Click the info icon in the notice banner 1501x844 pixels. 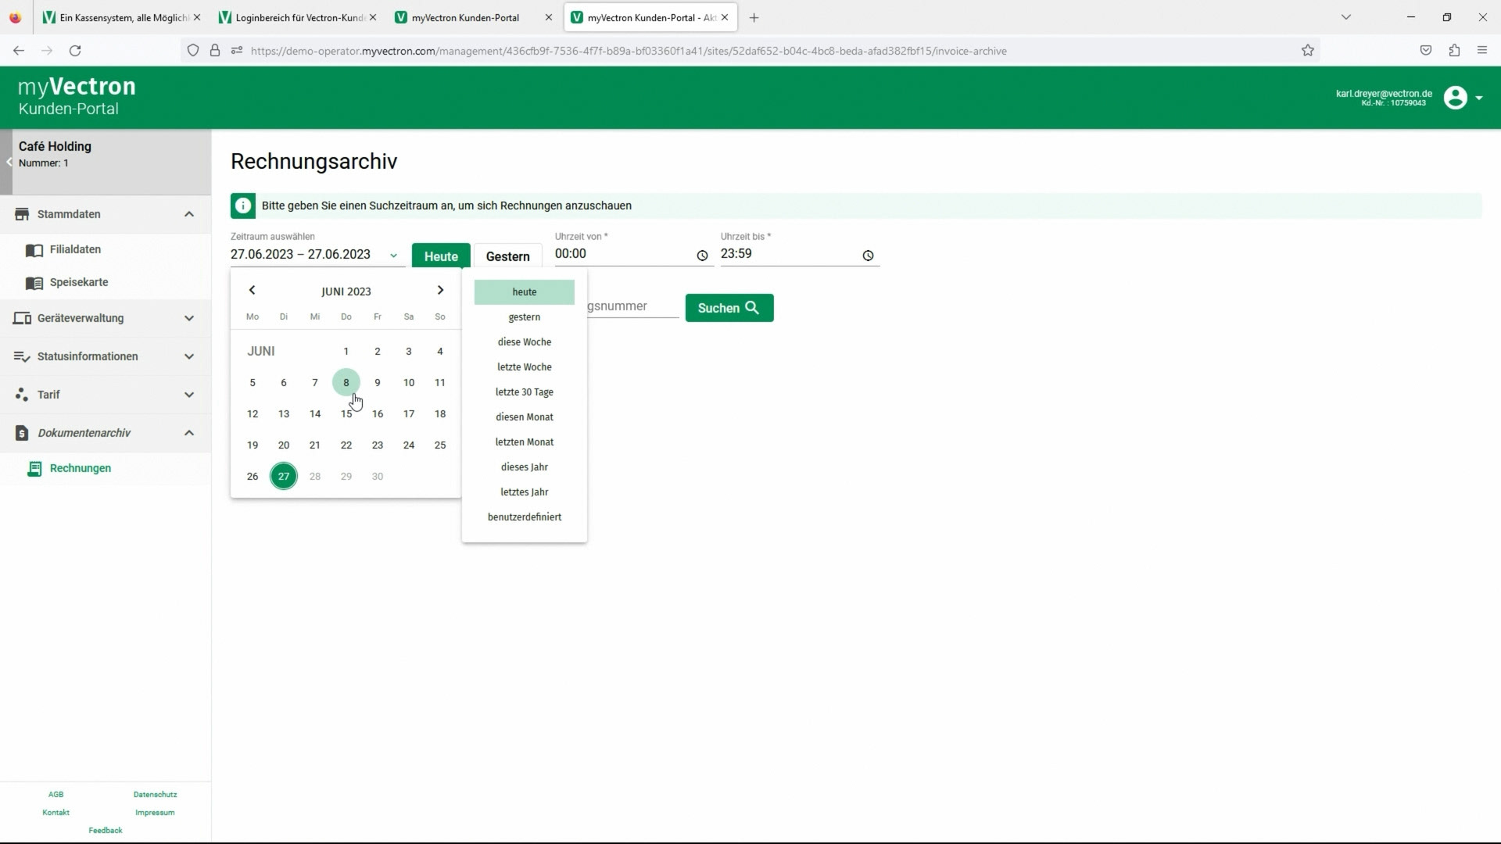click(243, 206)
